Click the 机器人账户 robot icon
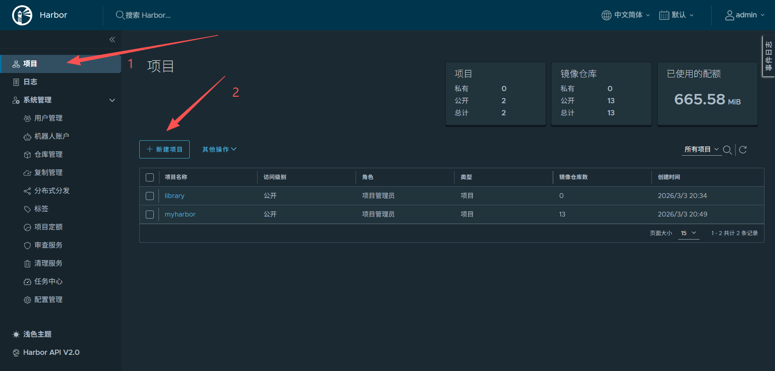 pos(27,137)
